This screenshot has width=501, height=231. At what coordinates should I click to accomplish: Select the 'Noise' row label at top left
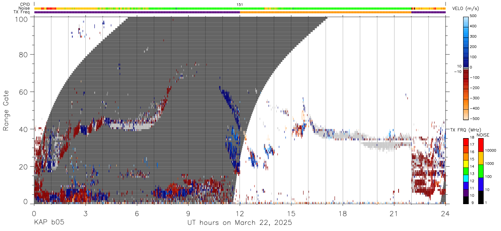coord(24,8)
